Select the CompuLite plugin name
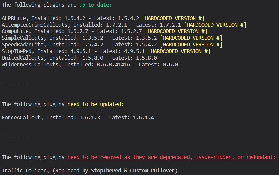Screen dimensions: 279x175 tap(17, 31)
